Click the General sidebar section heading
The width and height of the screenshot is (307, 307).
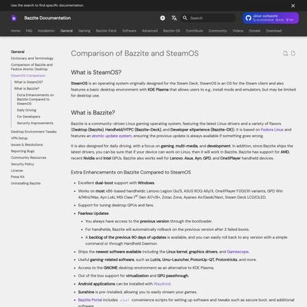(18, 51)
